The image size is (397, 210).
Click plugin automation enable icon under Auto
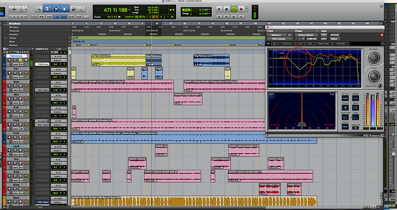click(324, 35)
